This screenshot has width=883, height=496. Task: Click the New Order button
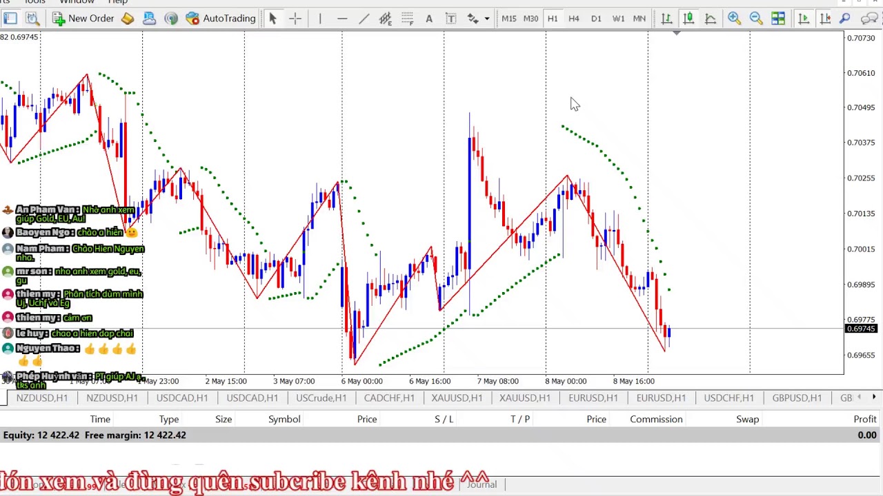pyautogui.click(x=83, y=19)
